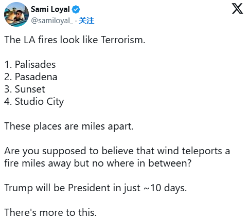Click the line 'The LA fires look like Terrorism.'

(75, 40)
